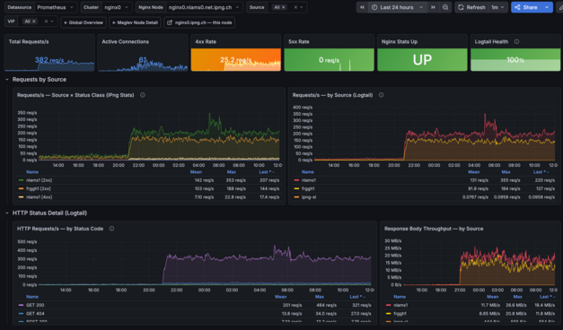This screenshot has height=330, width=563.
Task: Expand the VIP variable dropdown chevron
Action: 52,22
